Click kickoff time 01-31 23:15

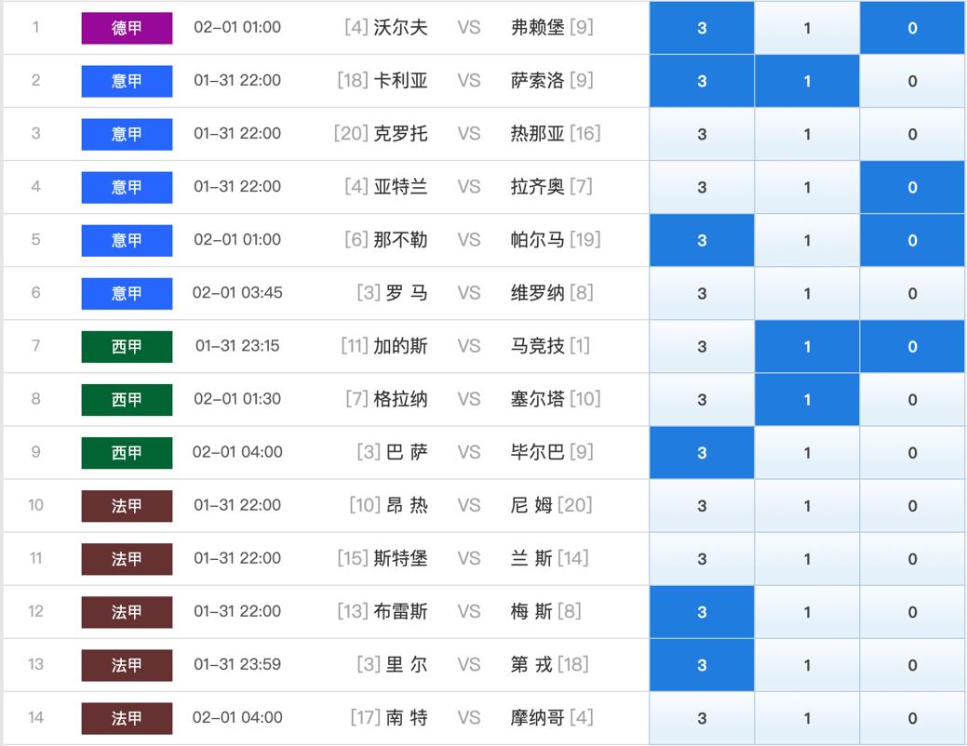tap(237, 345)
